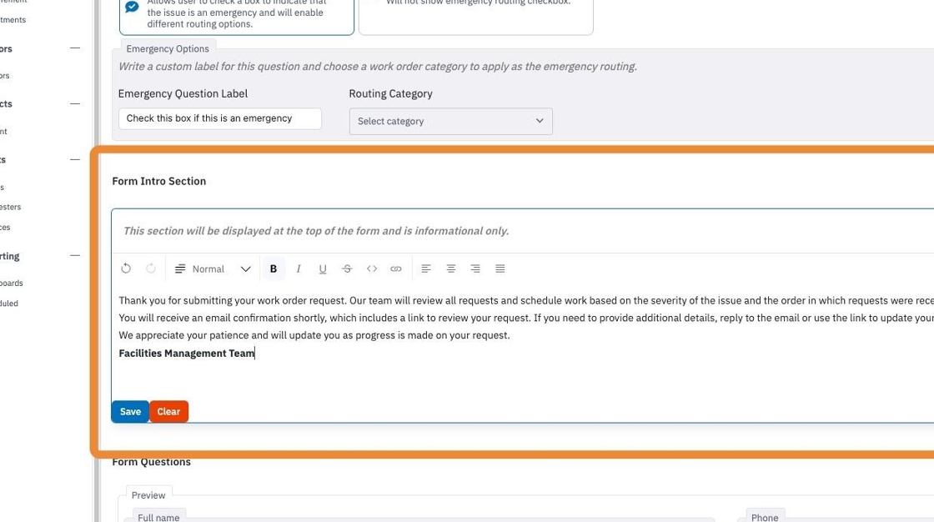Screen dimensions: 934x522
Task: Save the form intro section
Action: (130, 412)
